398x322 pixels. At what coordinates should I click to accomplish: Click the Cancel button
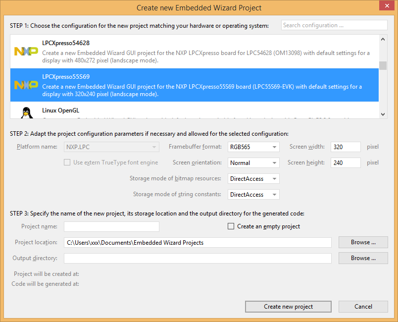click(x=363, y=307)
